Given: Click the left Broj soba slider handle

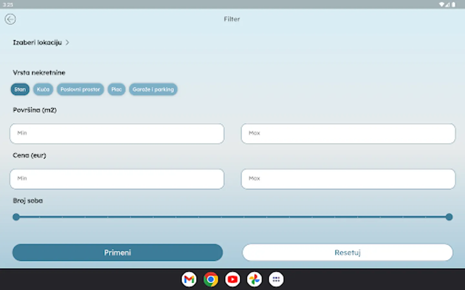Looking at the screenshot, I should [x=16, y=217].
